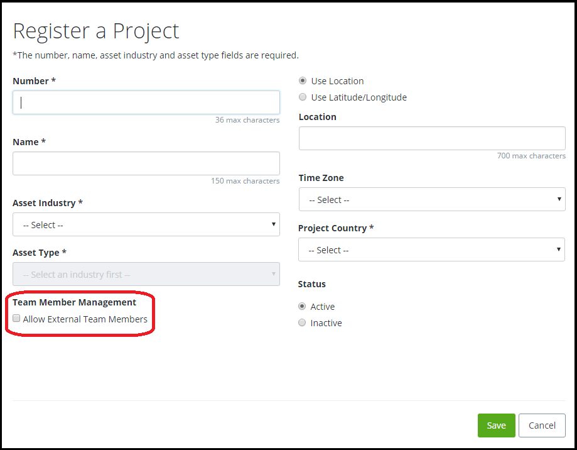577x450 pixels.
Task: Click the Location text field
Action: (x=432, y=138)
